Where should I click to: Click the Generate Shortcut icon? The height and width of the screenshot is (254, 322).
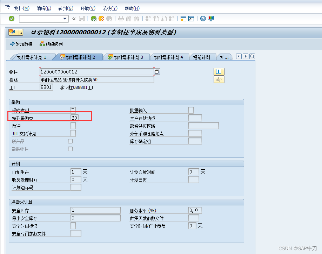191,19
